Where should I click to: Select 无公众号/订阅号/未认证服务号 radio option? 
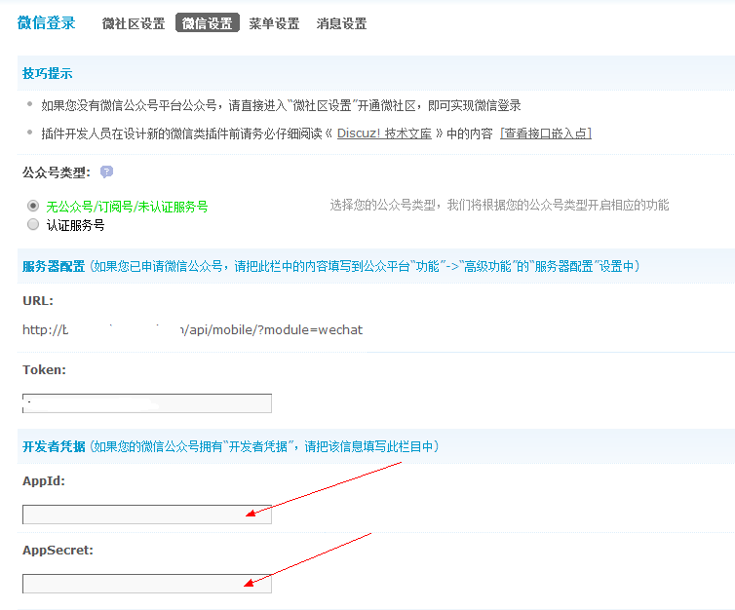[33, 206]
